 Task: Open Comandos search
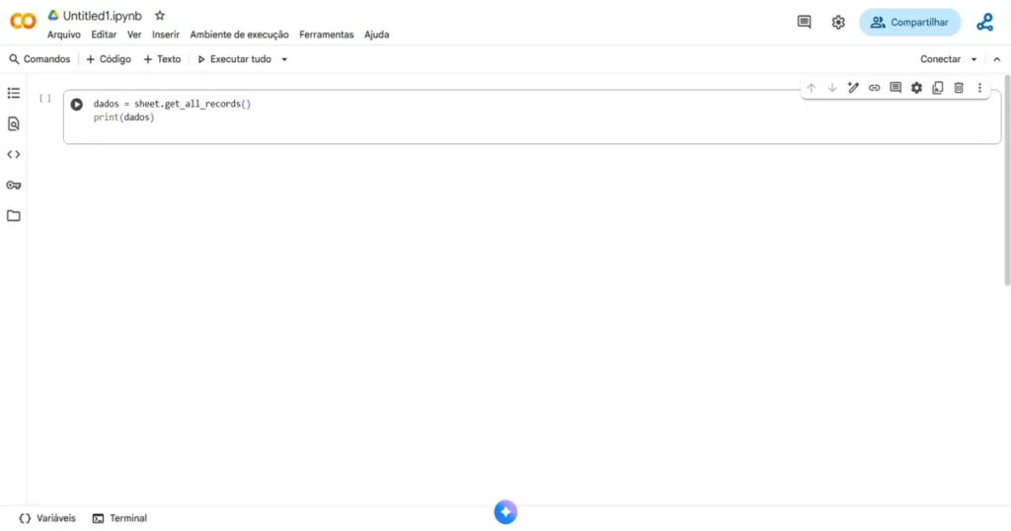click(x=39, y=59)
